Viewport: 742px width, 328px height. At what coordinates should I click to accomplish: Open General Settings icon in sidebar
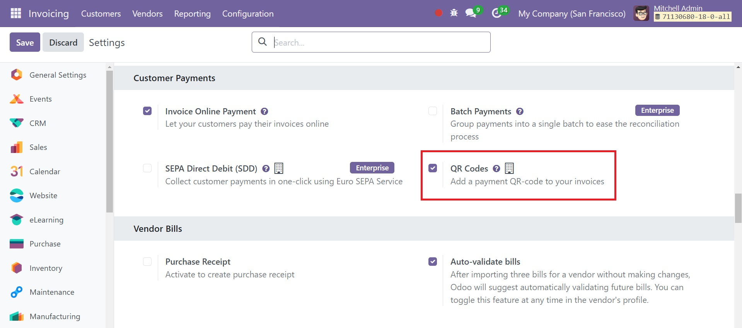point(17,75)
